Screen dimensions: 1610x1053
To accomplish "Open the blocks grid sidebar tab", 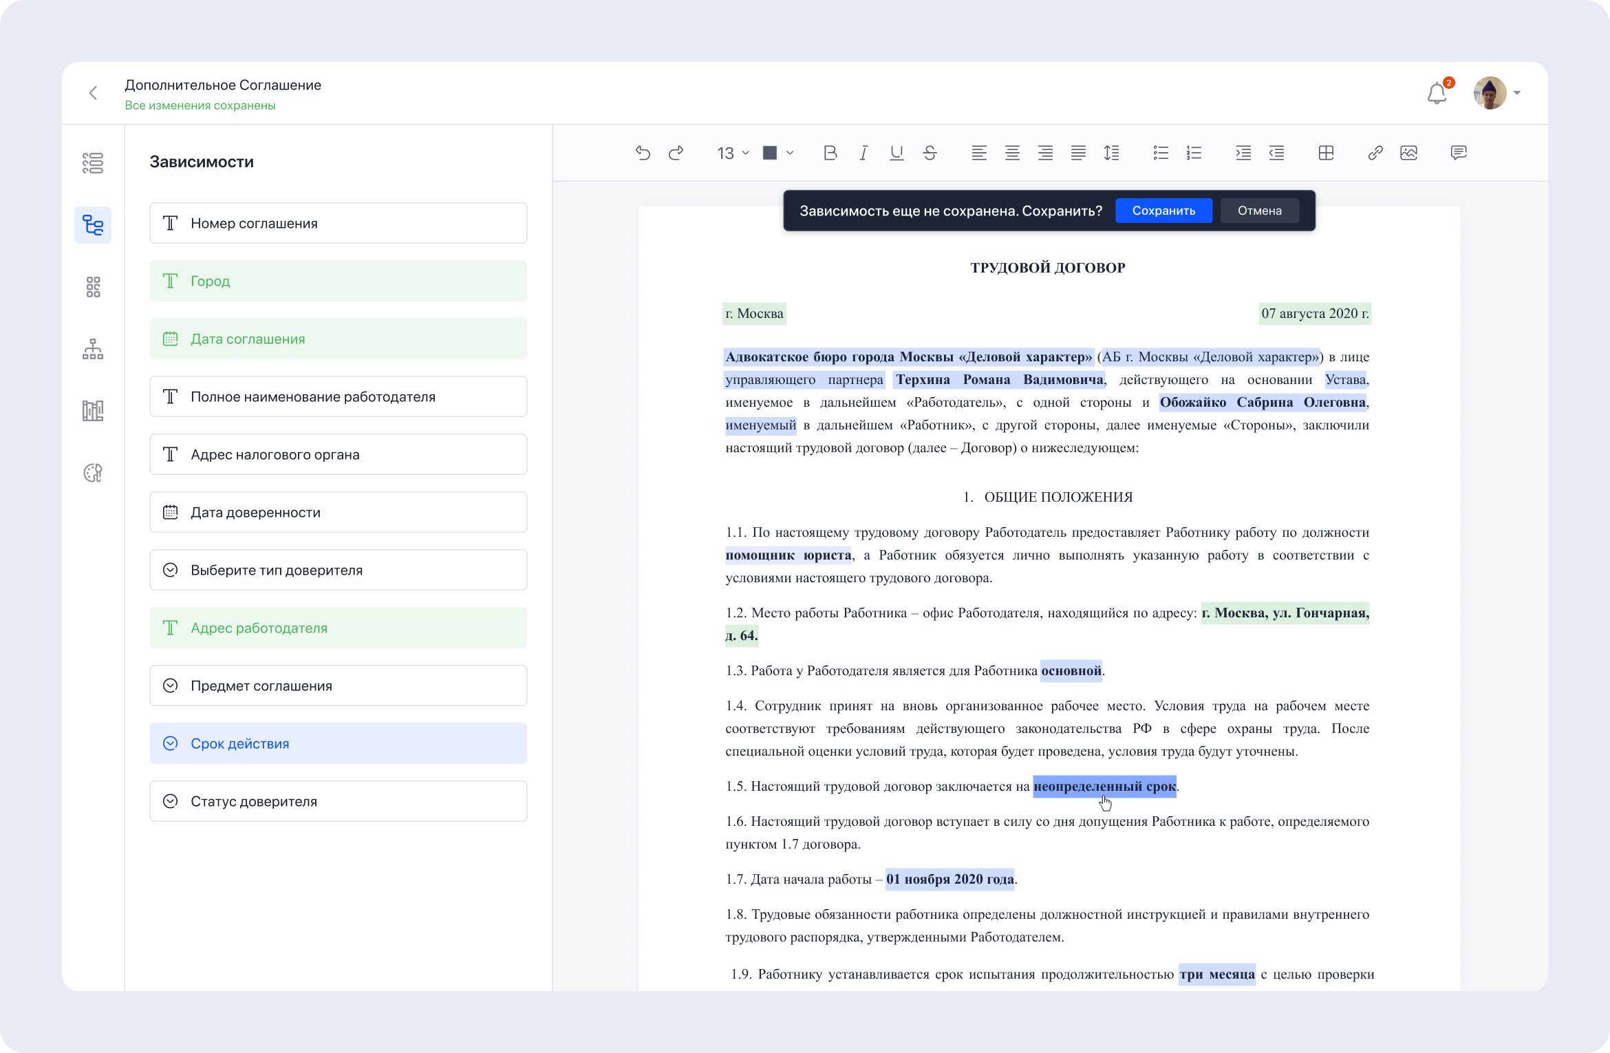I will click(x=93, y=287).
